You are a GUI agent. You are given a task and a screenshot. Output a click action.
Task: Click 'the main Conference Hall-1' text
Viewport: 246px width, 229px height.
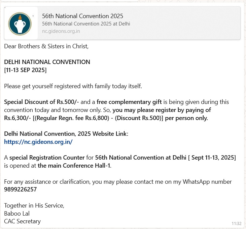74,166
